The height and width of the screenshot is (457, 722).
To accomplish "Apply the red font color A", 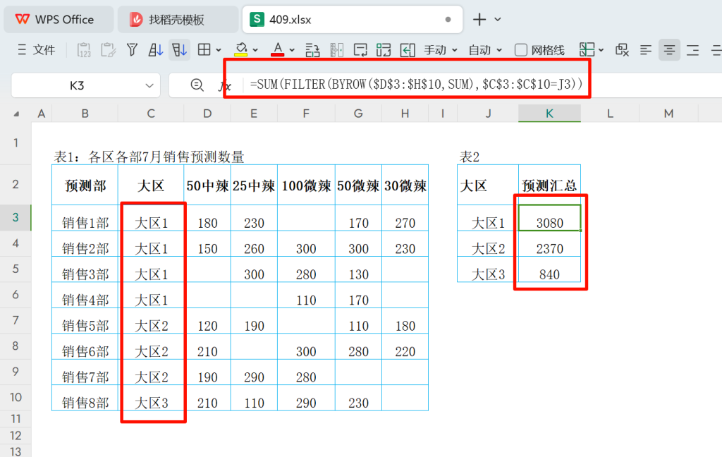I will click(277, 50).
